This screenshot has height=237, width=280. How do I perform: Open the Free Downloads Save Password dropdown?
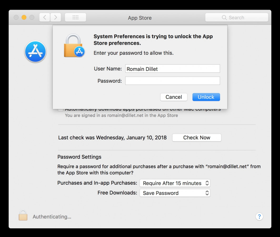pyautogui.click(x=175, y=193)
